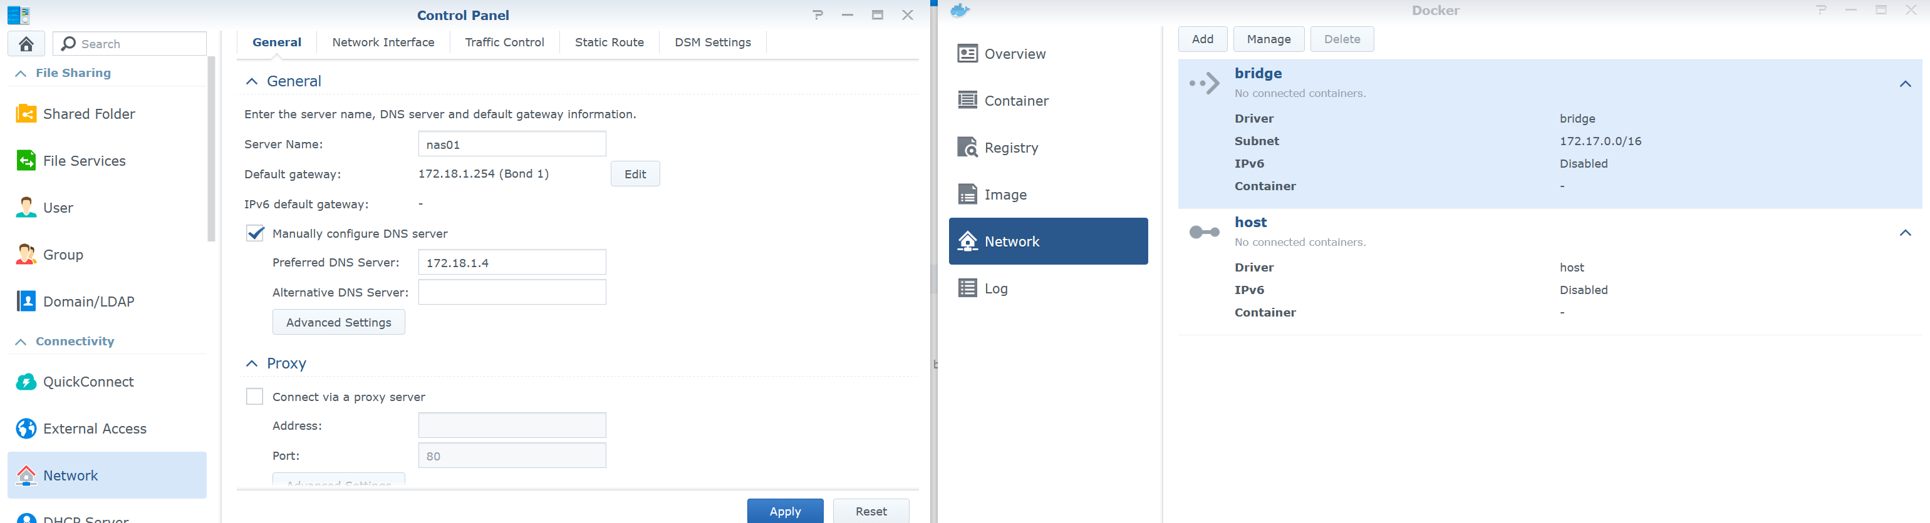The image size is (1930, 523).
Task: Click the Docker Log icon
Action: 967,288
